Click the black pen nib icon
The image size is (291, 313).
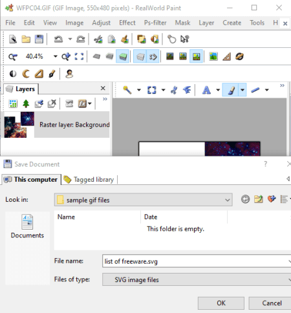pos(52,74)
